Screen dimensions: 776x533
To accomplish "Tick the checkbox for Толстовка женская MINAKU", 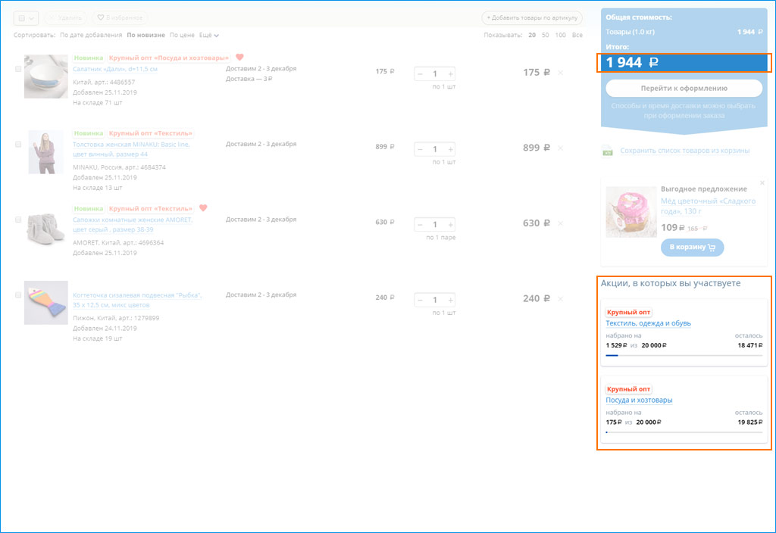I will click(x=18, y=145).
